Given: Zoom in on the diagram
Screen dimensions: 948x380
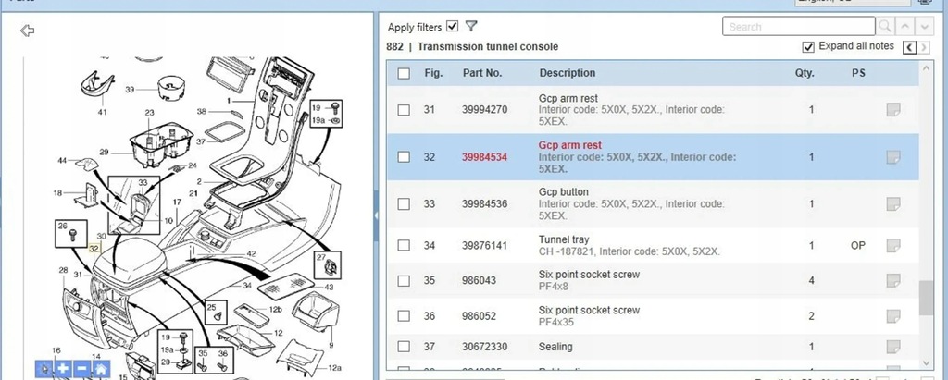Looking at the screenshot, I should point(63,368).
